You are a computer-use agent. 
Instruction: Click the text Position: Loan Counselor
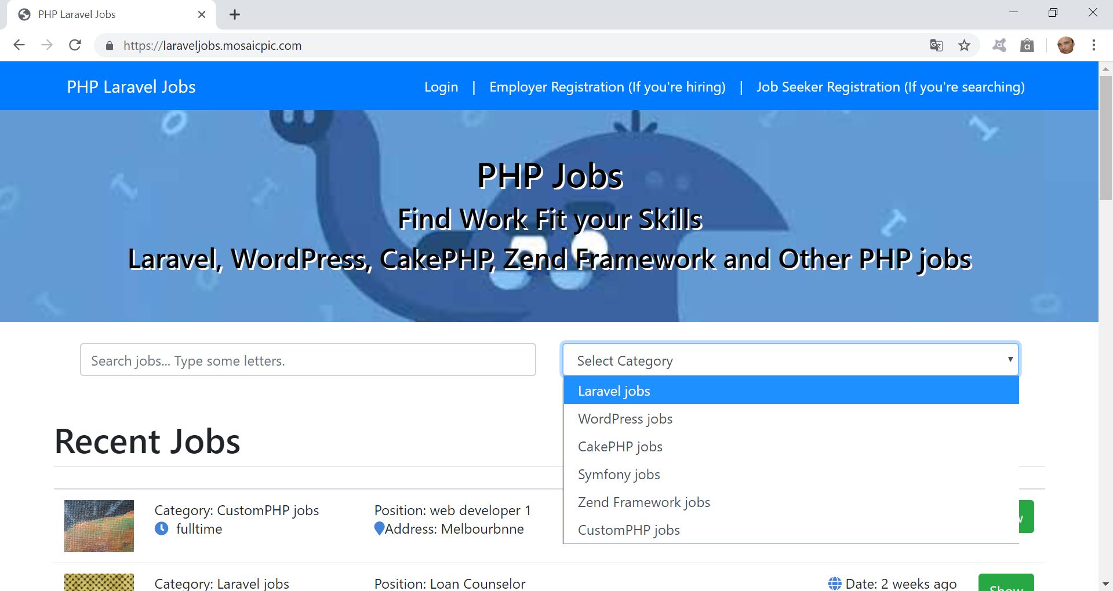(450, 583)
